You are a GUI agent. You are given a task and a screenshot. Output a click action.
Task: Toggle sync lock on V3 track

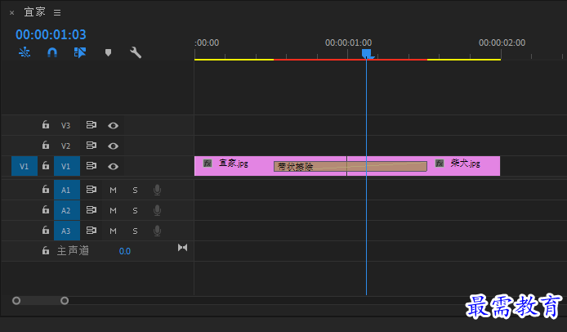92,125
